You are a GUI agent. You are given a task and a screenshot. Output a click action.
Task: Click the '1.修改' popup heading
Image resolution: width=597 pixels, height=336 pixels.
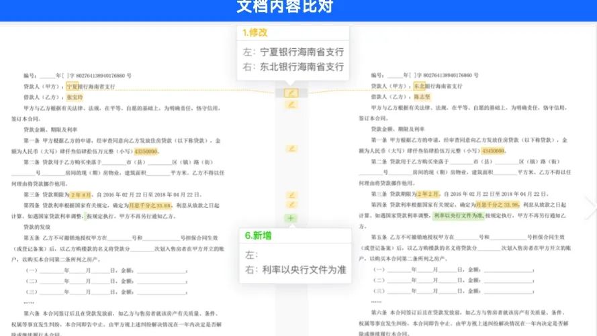click(x=255, y=33)
